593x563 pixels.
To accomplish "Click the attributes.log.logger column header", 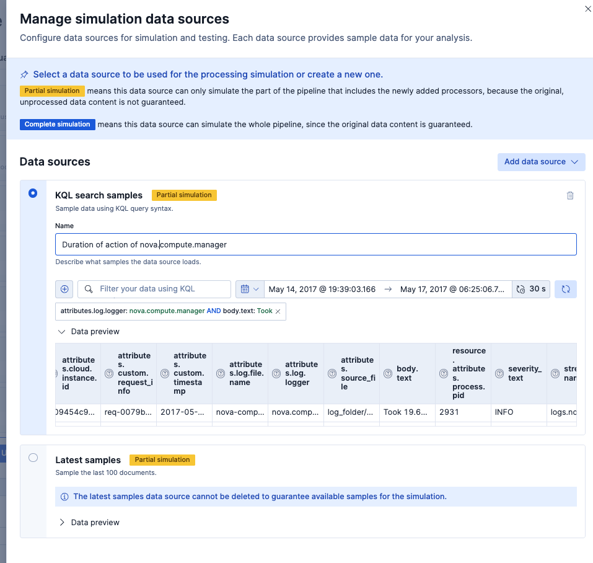I will (x=297, y=373).
